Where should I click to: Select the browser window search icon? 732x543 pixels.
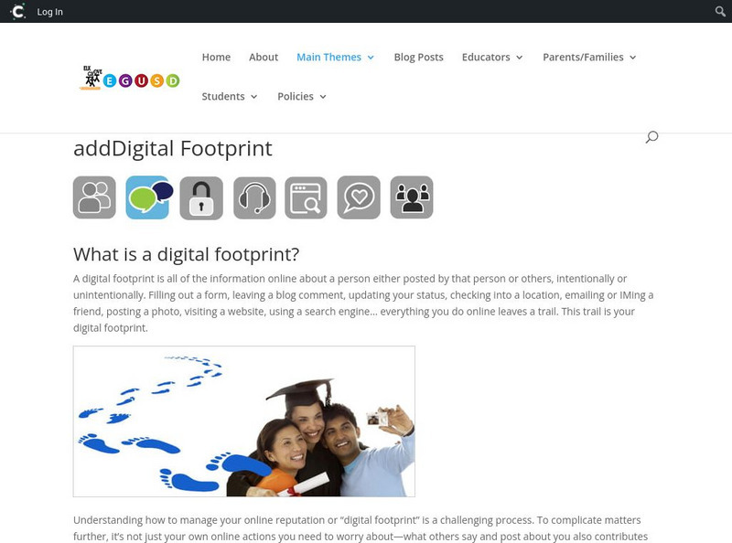coord(306,197)
